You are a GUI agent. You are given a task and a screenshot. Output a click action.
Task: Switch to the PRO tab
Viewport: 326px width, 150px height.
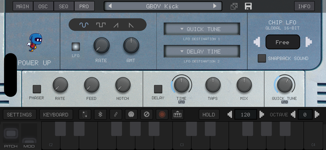pos(84,6)
